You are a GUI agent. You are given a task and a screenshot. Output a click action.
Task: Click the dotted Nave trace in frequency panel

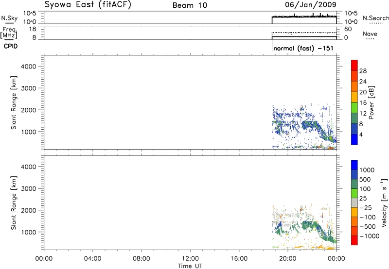pos(304,33)
